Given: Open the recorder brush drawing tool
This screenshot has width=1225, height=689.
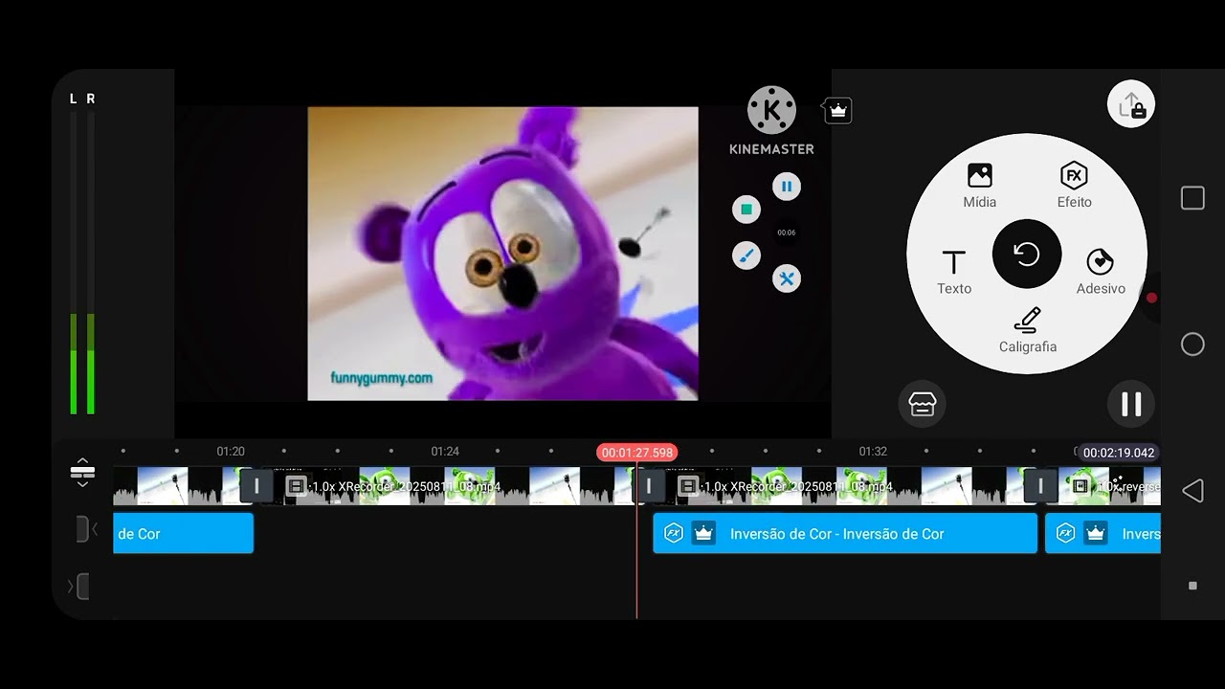Looking at the screenshot, I should coord(746,256).
